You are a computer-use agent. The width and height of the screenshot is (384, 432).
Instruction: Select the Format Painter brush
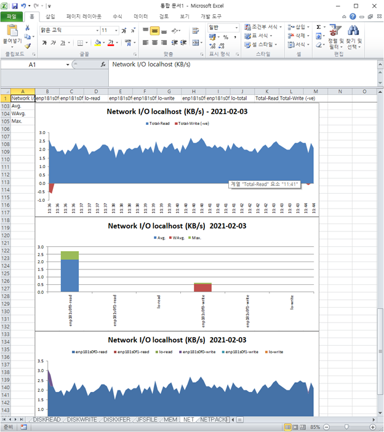[28, 46]
